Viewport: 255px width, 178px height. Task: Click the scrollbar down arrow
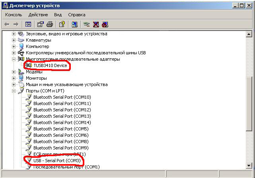tap(249, 165)
